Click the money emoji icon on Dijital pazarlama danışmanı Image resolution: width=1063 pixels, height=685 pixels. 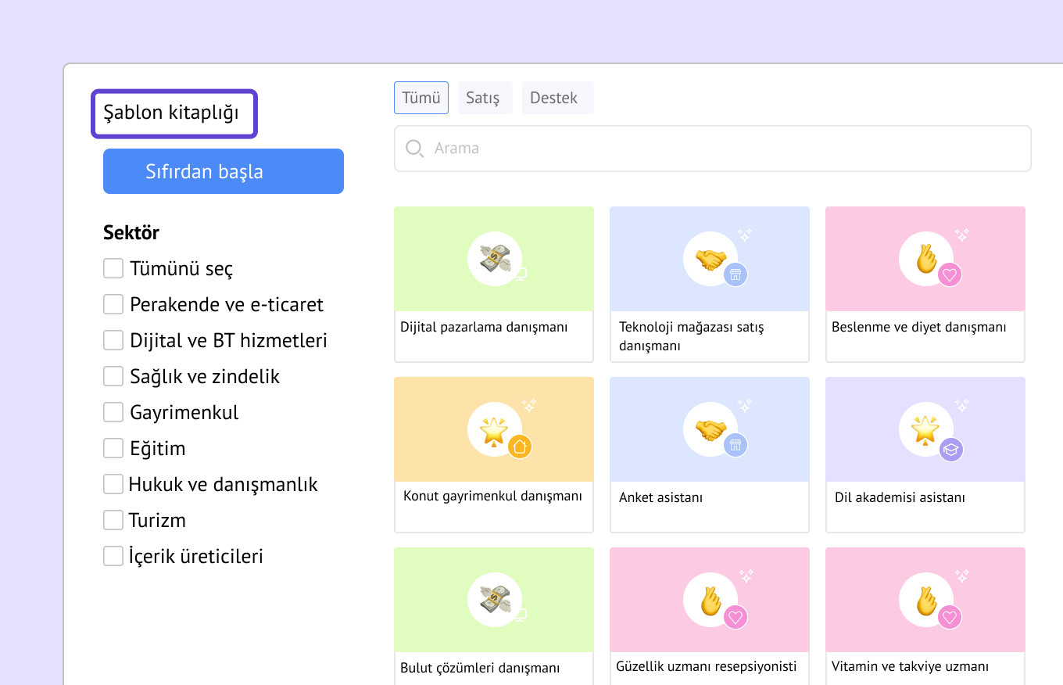tap(493, 259)
